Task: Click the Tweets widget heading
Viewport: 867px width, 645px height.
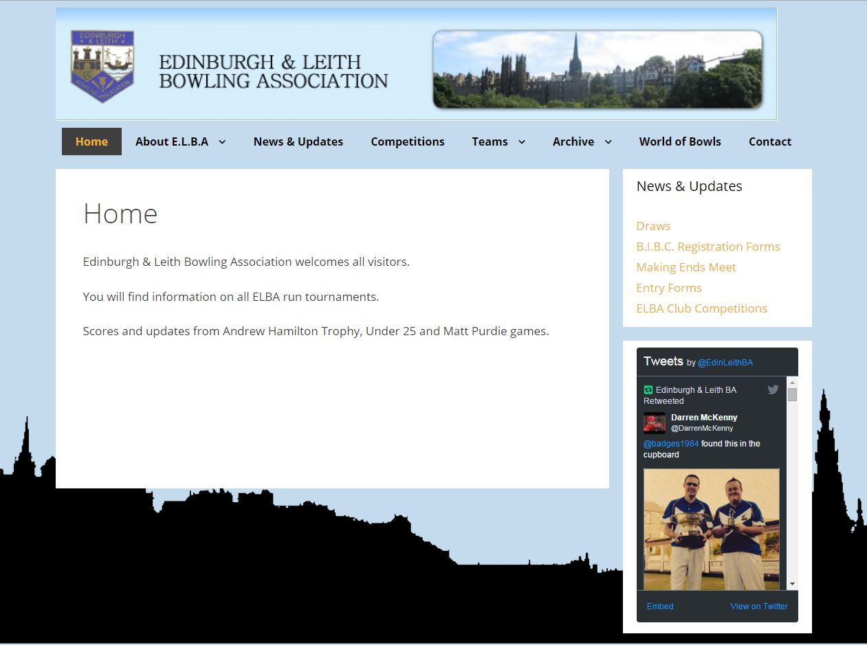Action: (x=663, y=361)
